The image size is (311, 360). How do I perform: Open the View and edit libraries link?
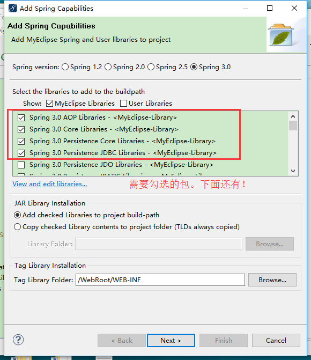pos(49,184)
